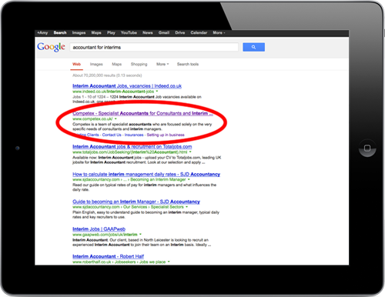Image resolution: width=385 pixels, height=297 pixels.
Task: Open YouTube in the top bar
Action: (x=129, y=33)
